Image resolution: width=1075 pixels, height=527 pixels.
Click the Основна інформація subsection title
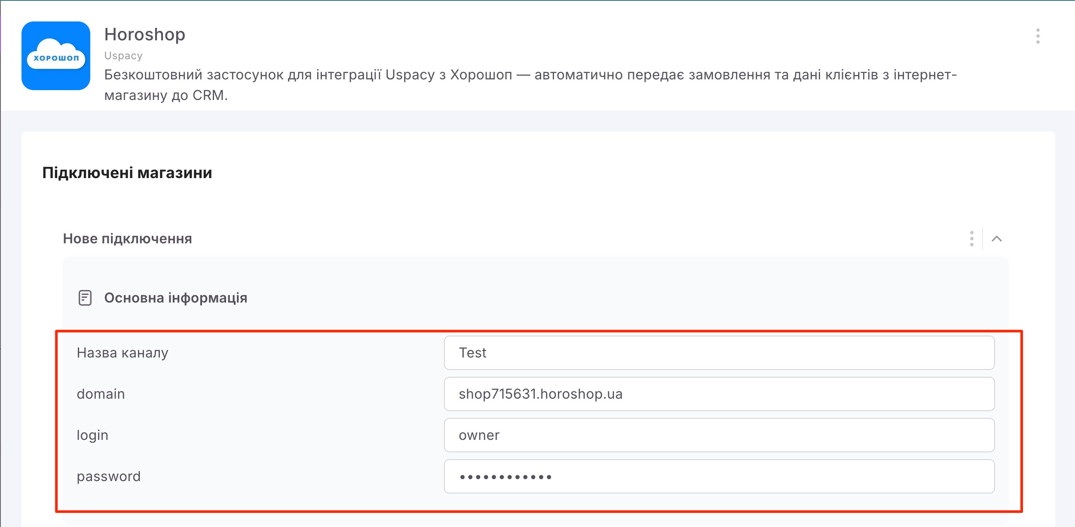pyautogui.click(x=175, y=298)
